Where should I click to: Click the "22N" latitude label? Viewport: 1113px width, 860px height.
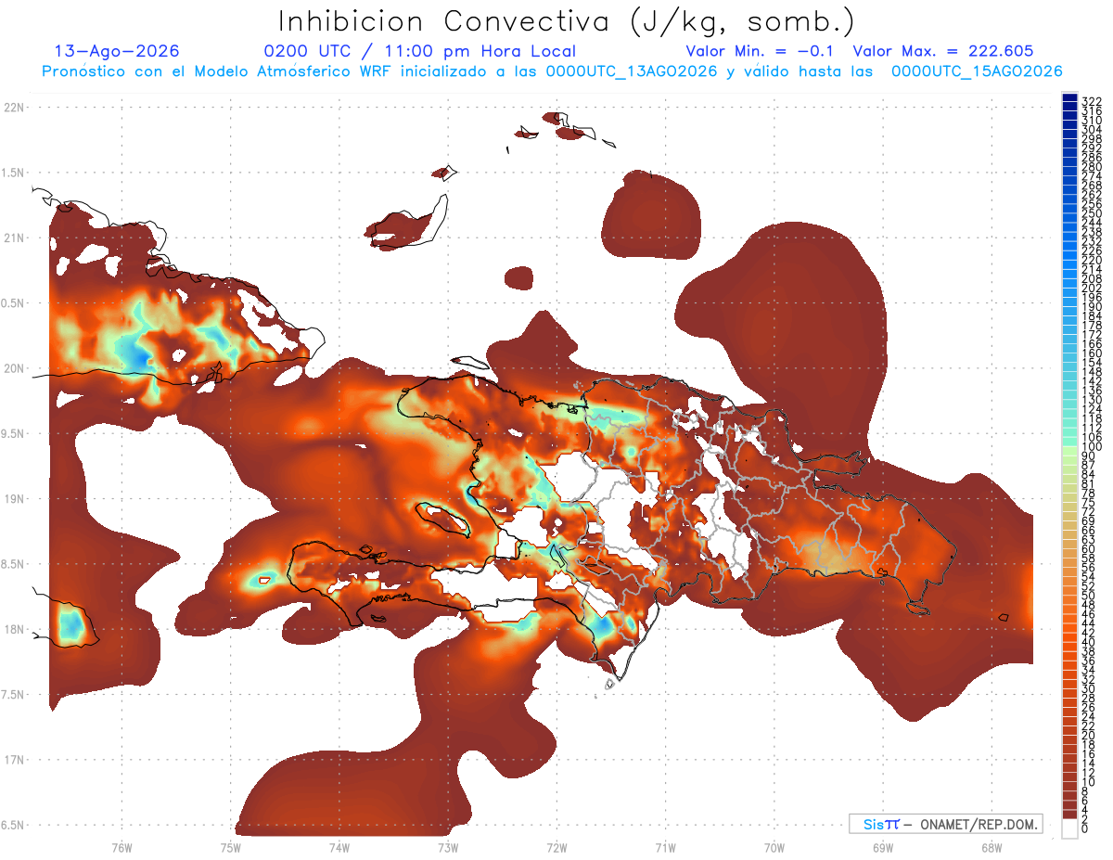point(13,108)
